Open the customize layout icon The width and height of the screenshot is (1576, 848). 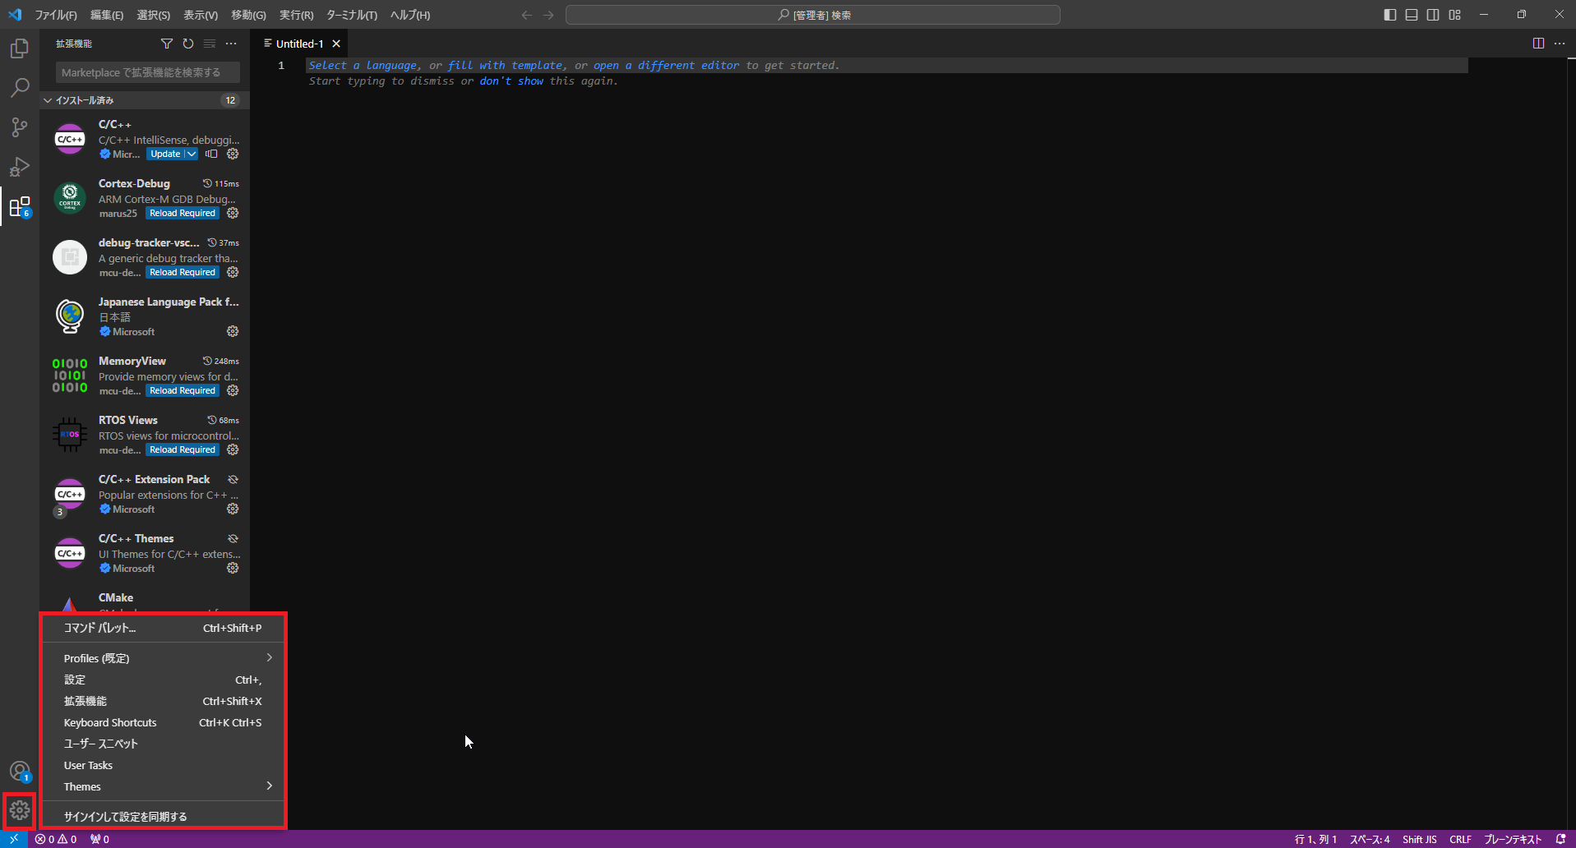coord(1454,15)
